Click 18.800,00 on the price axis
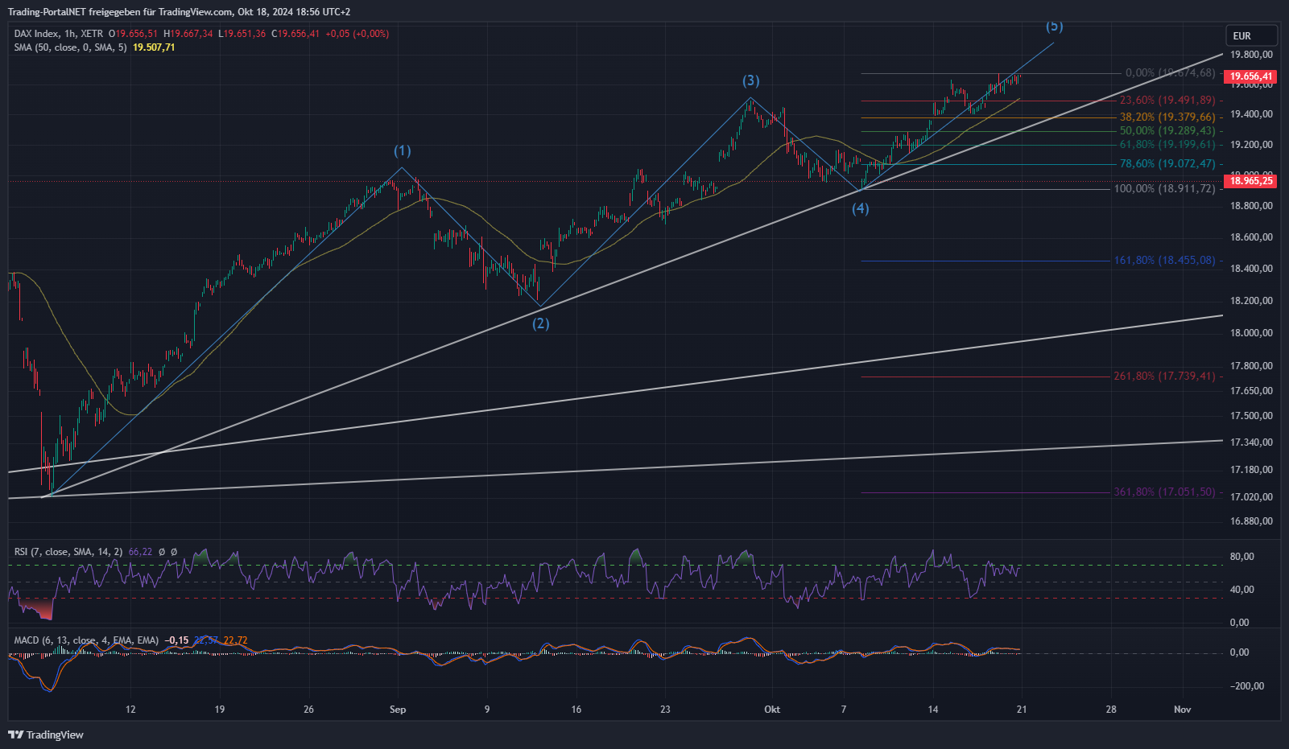 tap(1252, 206)
